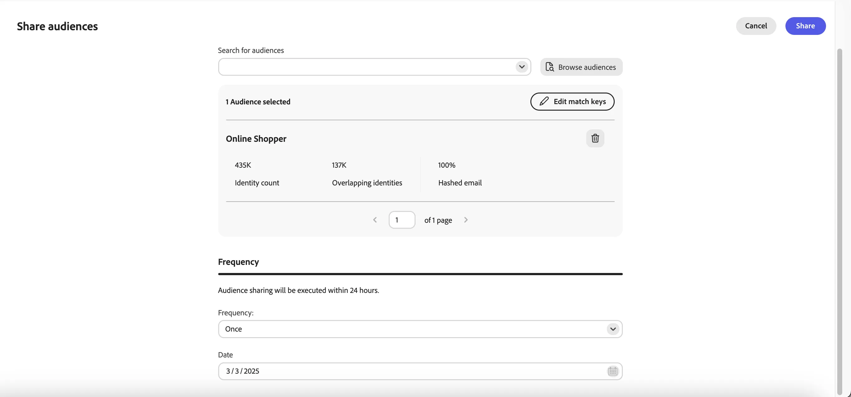Screen dimensions: 851x397
Task: Select the Online Shopper audience name
Action: pyautogui.click(x=256, y=139)
